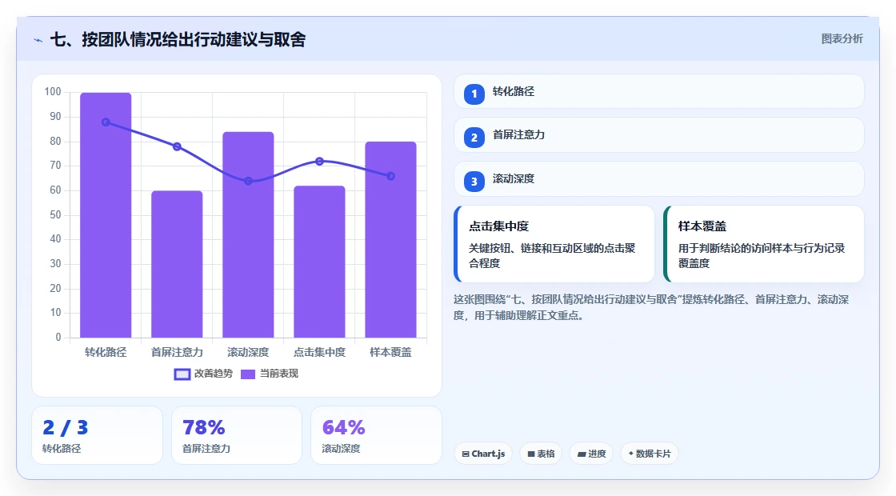Click the trend line point on 样本覆盖 bar
The height and width of the screenshot is (496, 896).
coord(391,176)
